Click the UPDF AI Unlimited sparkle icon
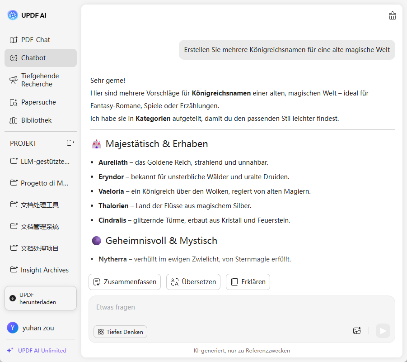The width and height of the screenshot is (407, 362). pyautogui.click(x=10, y=350)
